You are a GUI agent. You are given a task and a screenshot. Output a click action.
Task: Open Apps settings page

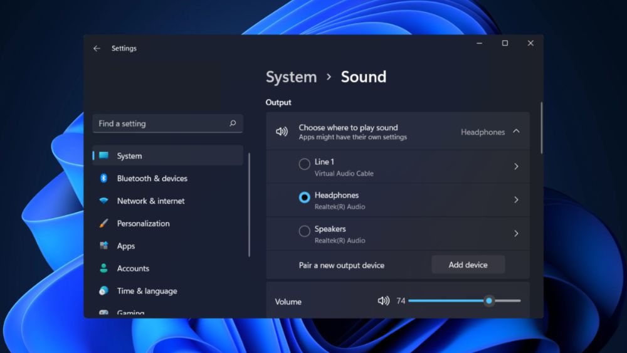point(167,246)
